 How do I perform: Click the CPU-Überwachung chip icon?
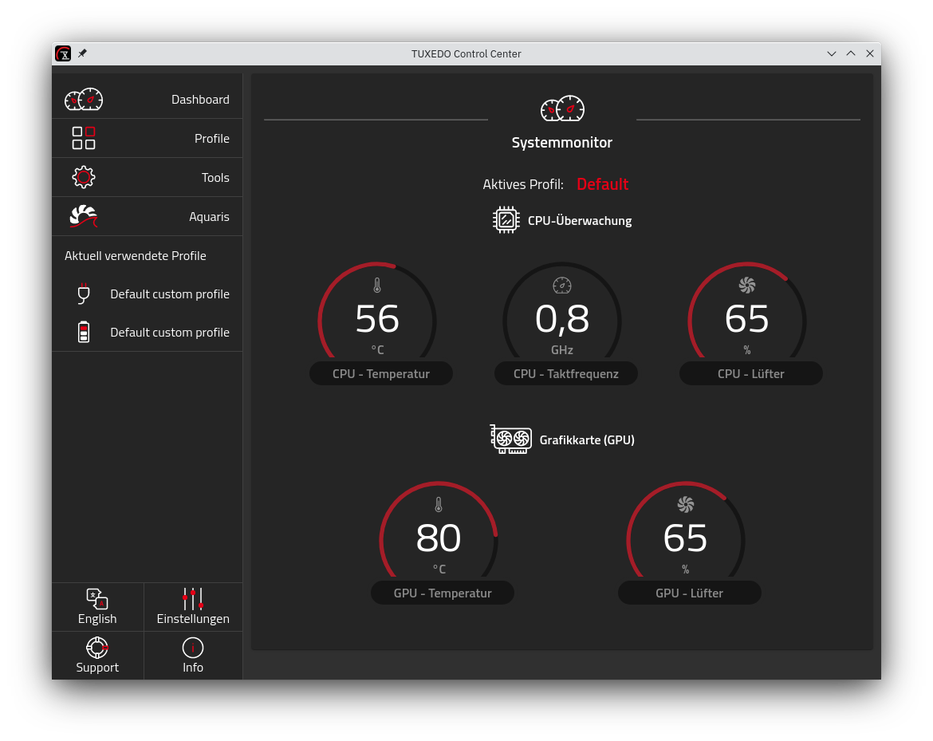(506, 220)
